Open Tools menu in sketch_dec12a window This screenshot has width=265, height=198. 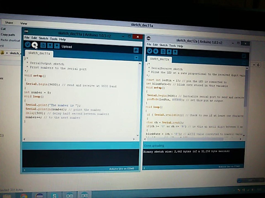coord(172,45)
